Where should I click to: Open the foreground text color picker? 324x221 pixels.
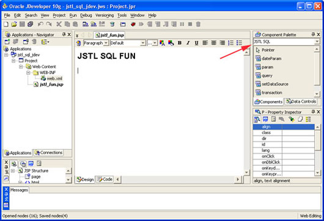(x=162, y=43)
